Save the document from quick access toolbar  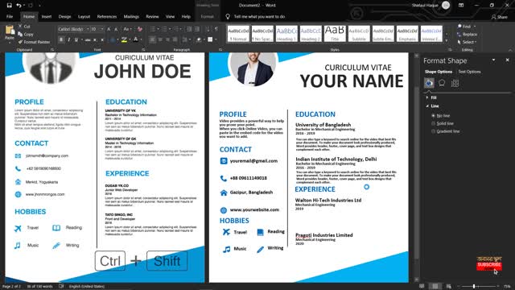coord(9,6)
